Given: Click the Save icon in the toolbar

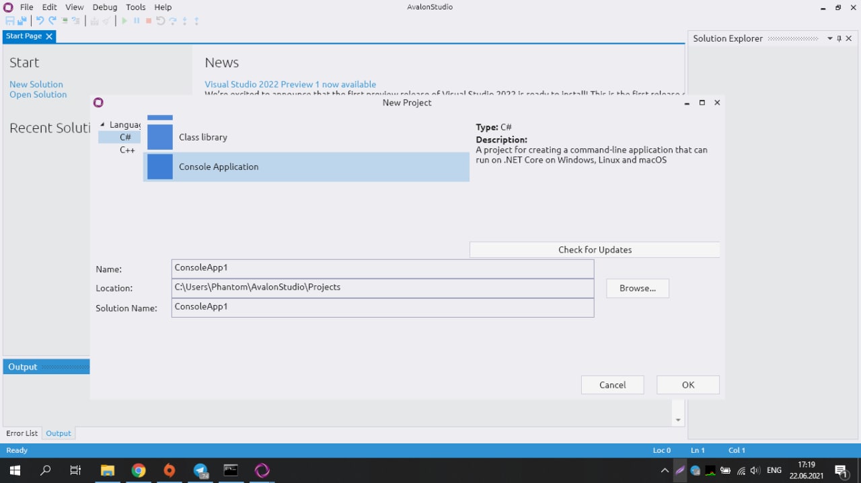Looking at the screenshot, I should pos(10,21).
